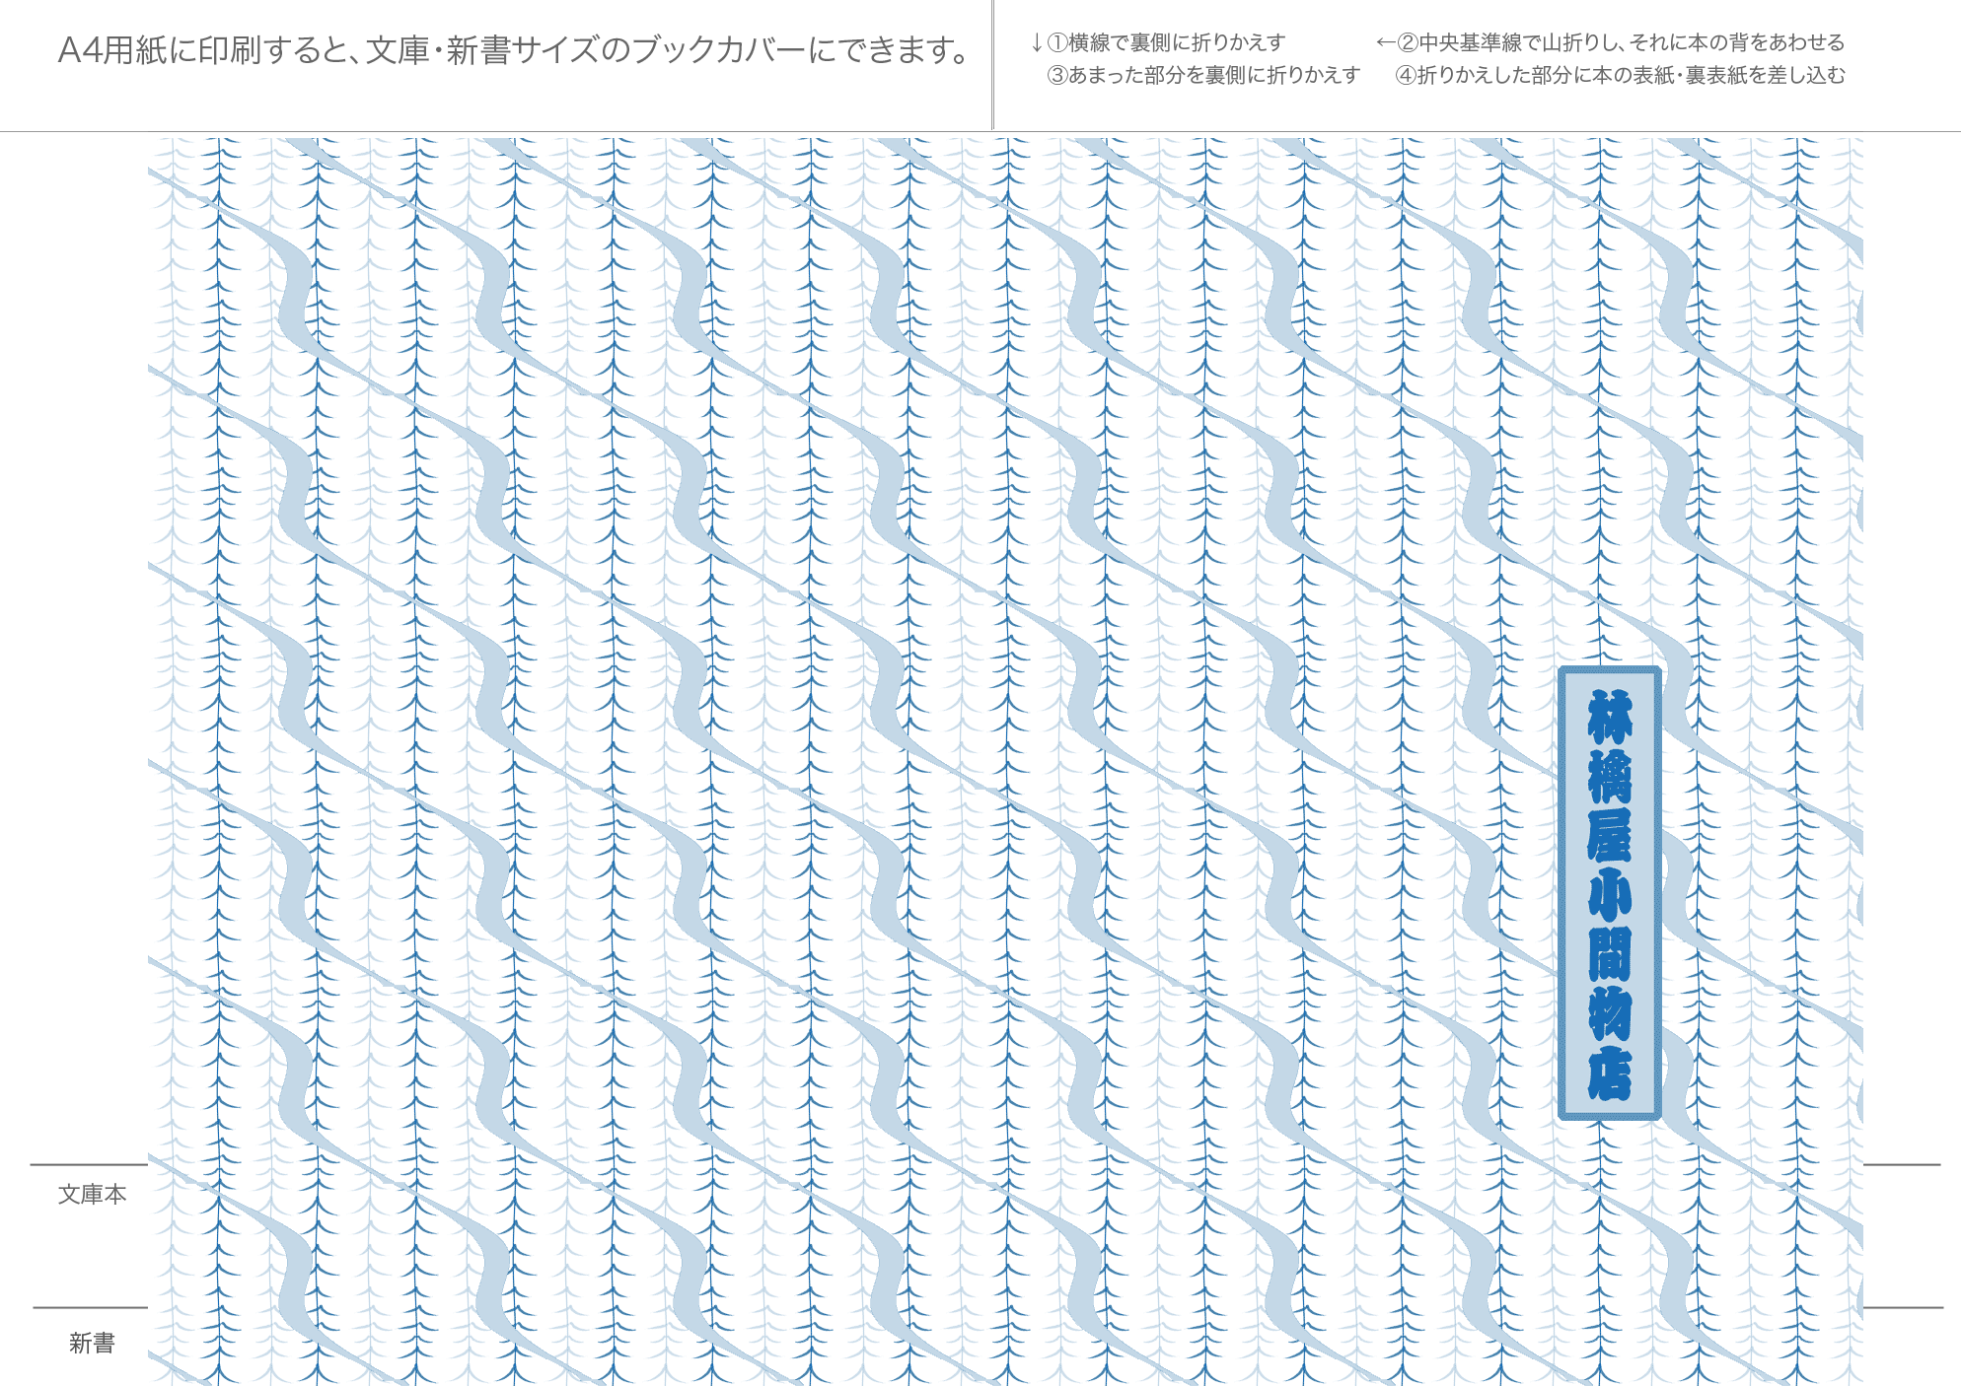The width and height of the screenshot is (1961, 1386).
Task: Click the 林 character on the blue label
Action: (x=1609, y=717)
